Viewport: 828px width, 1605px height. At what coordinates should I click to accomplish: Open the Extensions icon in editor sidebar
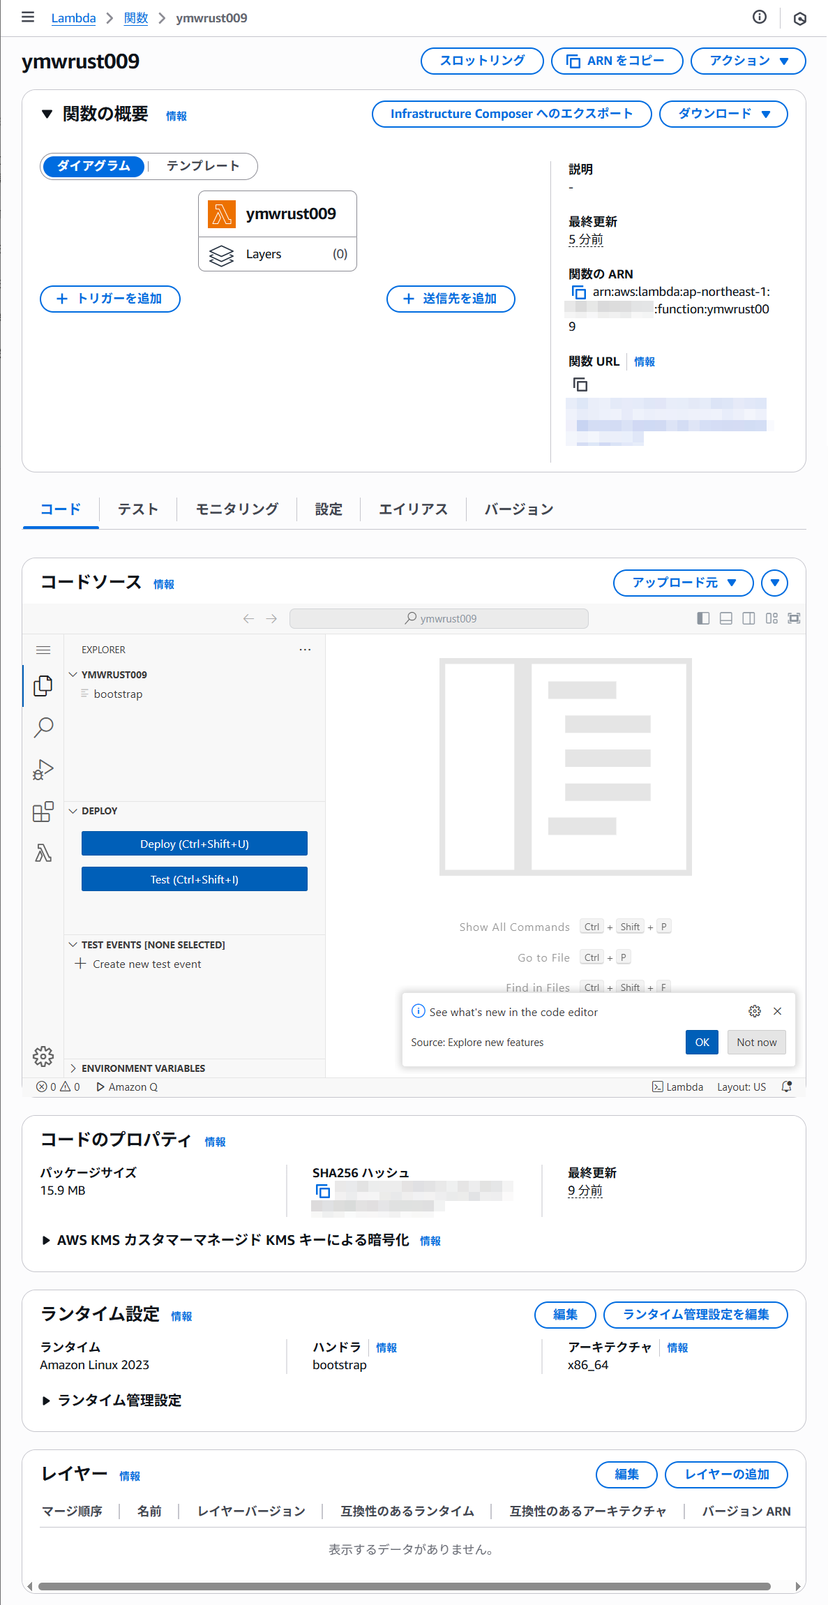[x=43, y=812]
